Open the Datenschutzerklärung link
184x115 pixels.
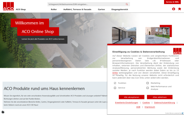click(164, 102)
